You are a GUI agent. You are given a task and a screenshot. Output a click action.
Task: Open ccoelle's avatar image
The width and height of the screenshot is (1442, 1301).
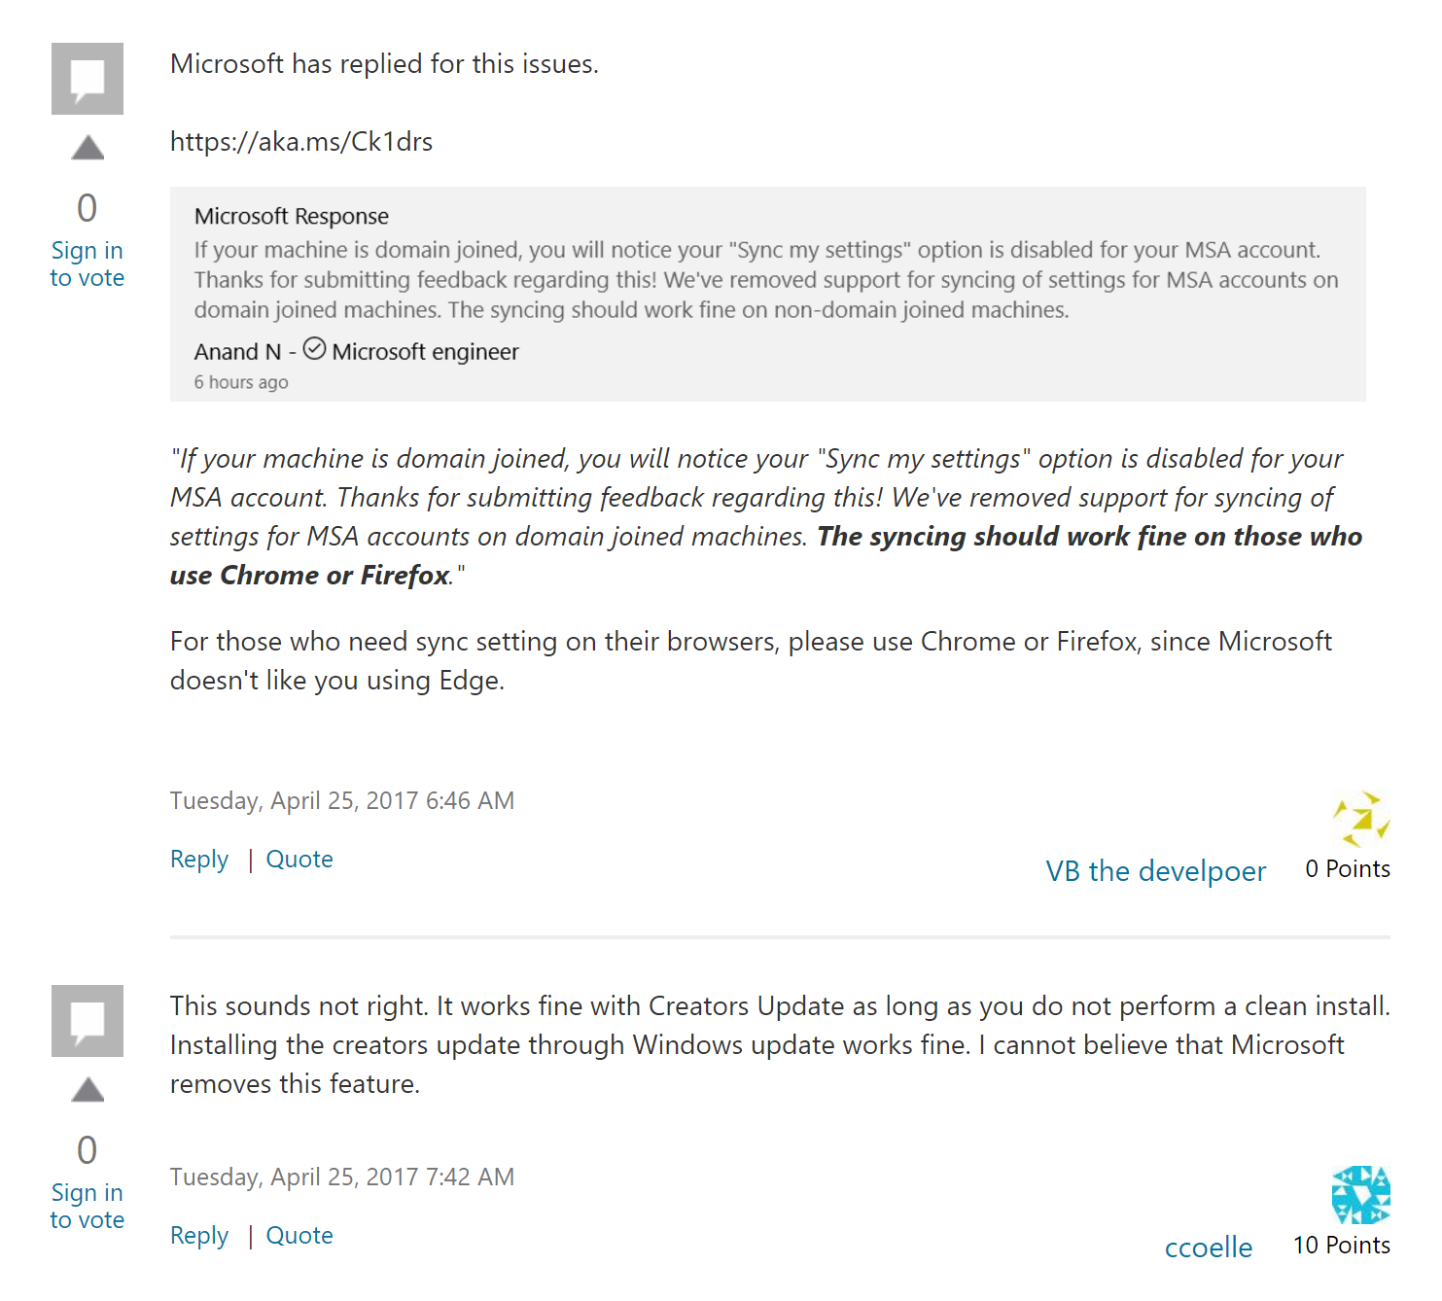pos(1360,1195)
